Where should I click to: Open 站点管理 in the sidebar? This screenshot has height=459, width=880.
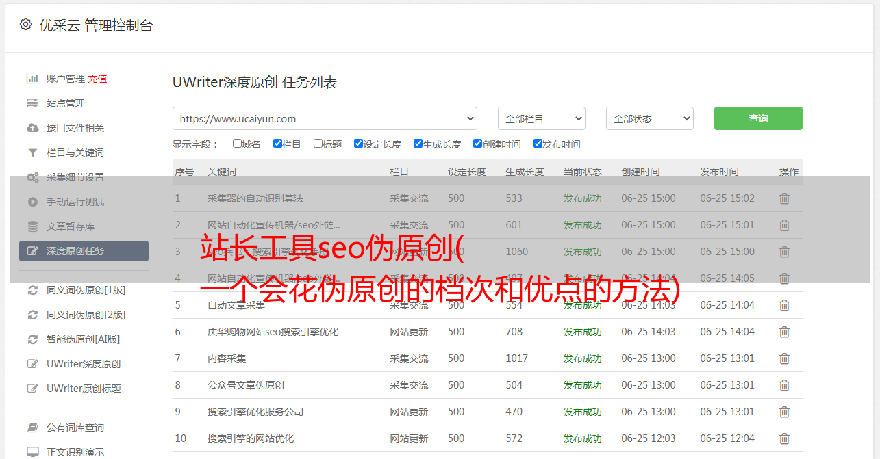click(66, 103)
